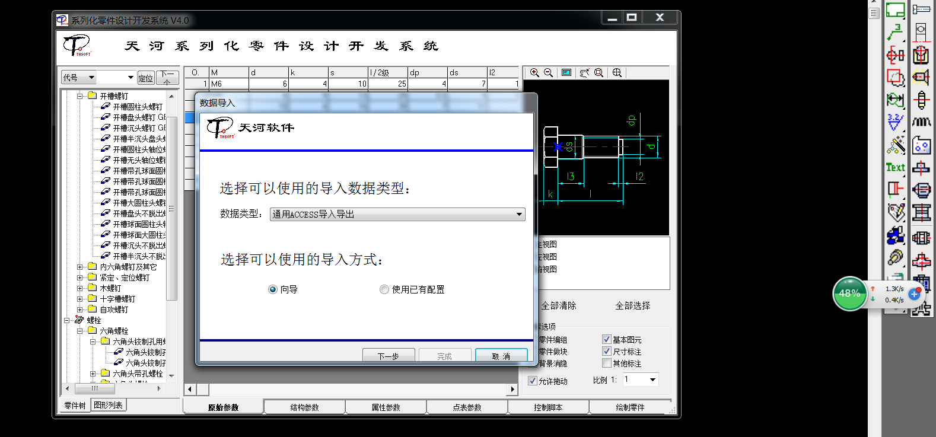The height and width of the screenshot is (437, 936).
Task: Click the M6 cell in the table
Action: (229, 84)
